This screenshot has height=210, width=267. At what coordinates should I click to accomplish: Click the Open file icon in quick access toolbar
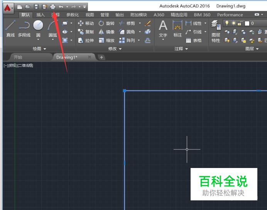click(x=28, y=7)
